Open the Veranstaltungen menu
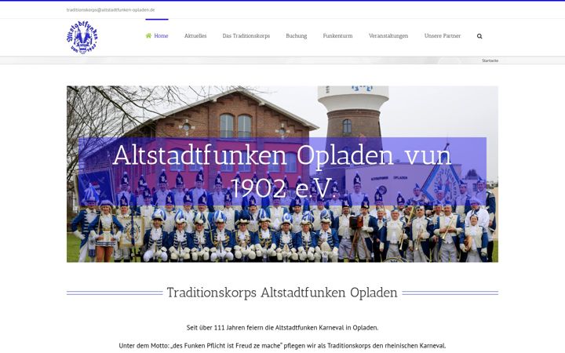The width and height of the screenshot is (565, 353). tap(388, 35)
